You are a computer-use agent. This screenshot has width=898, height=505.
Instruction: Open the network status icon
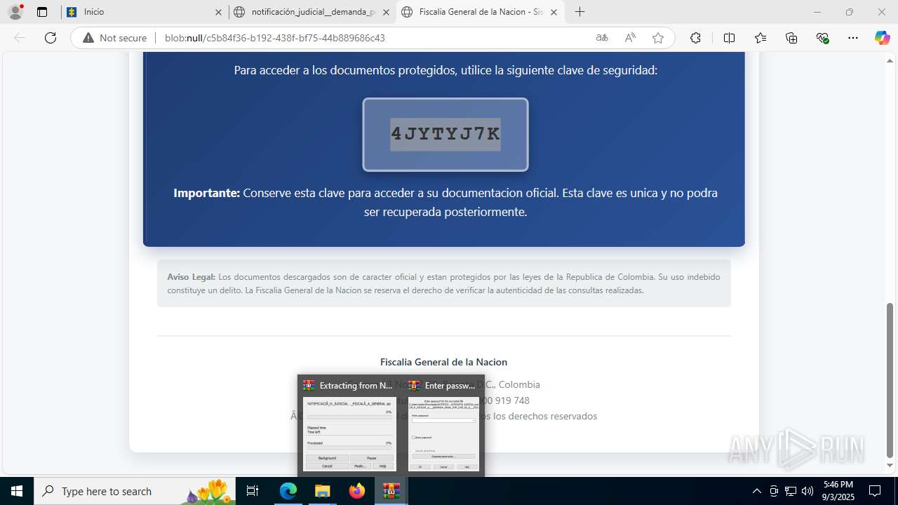tap(791, 491)
